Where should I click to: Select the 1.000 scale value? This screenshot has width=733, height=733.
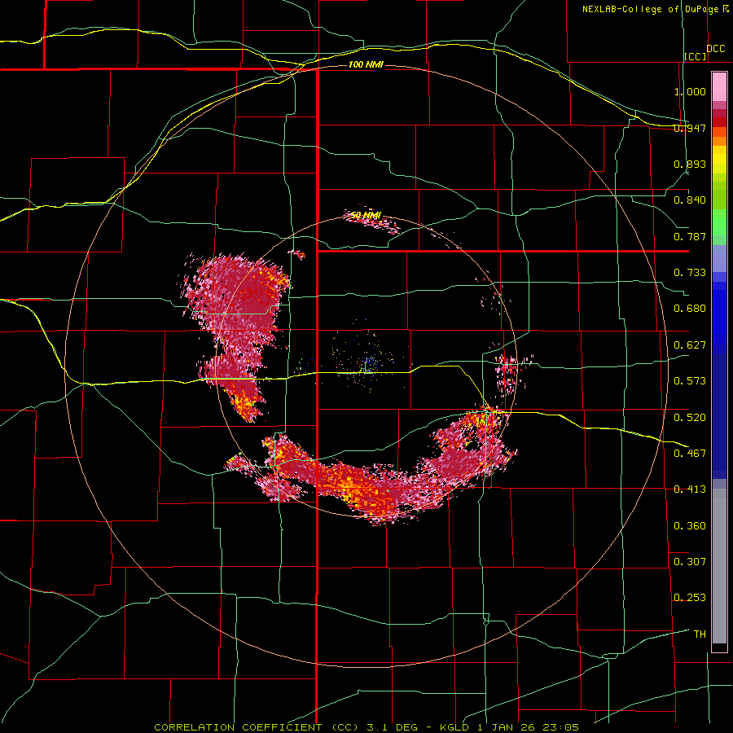[690, 91]
